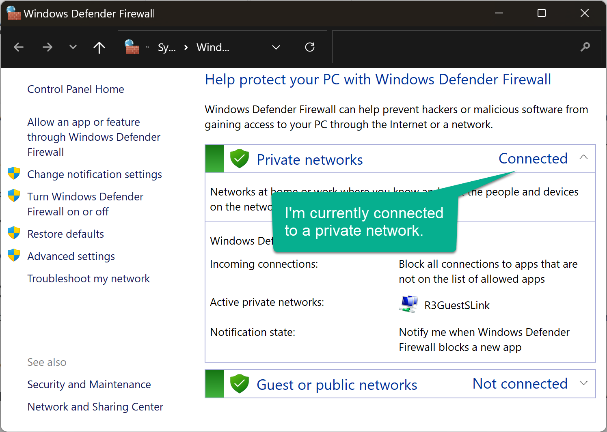Open Security and Maintenance link
607x432 pixels.
[x=89, y=385]
